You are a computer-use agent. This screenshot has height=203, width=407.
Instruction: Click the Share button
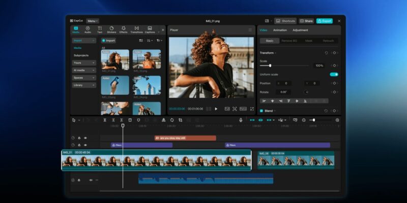pyautogui.click(x=306, y=21)
